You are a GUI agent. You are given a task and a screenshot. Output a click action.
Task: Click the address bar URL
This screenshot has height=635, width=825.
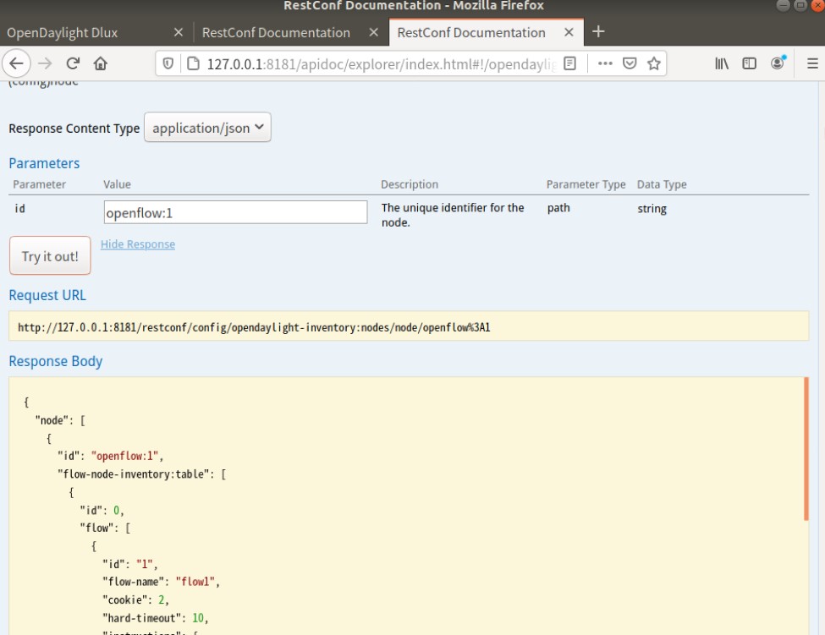point(381,64)
